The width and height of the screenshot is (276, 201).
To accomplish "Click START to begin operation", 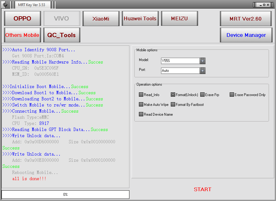I will tap(202, 189).
